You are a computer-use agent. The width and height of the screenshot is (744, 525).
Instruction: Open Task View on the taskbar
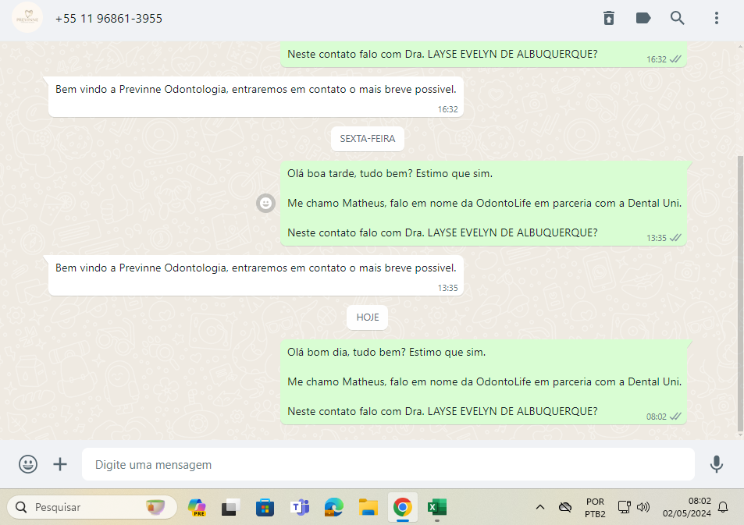(x=230, y=507)
